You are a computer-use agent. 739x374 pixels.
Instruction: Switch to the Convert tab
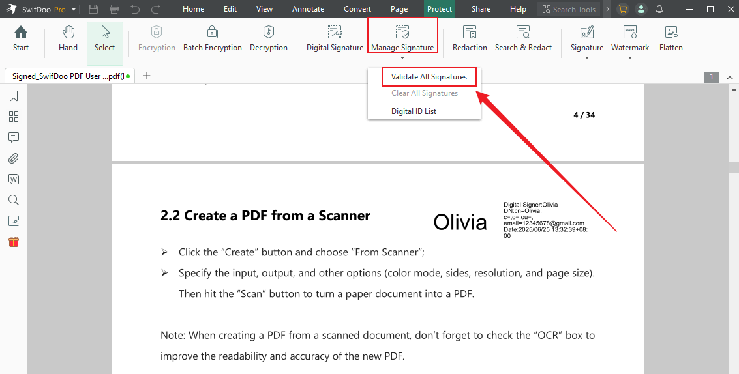click(x=357, y=9)
